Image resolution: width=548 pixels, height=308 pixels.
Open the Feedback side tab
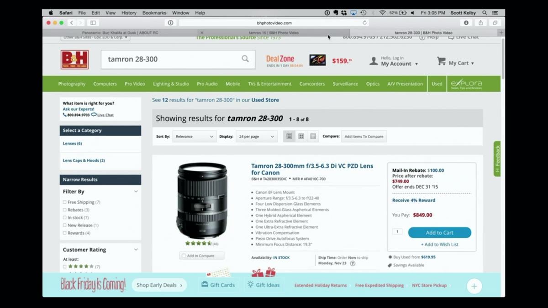tap(497, 159)
